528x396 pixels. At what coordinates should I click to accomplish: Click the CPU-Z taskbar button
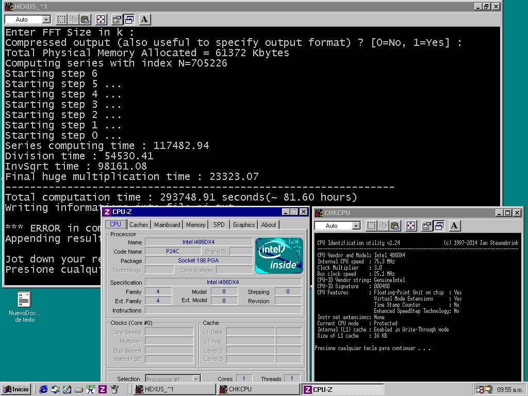coord(343,390)
